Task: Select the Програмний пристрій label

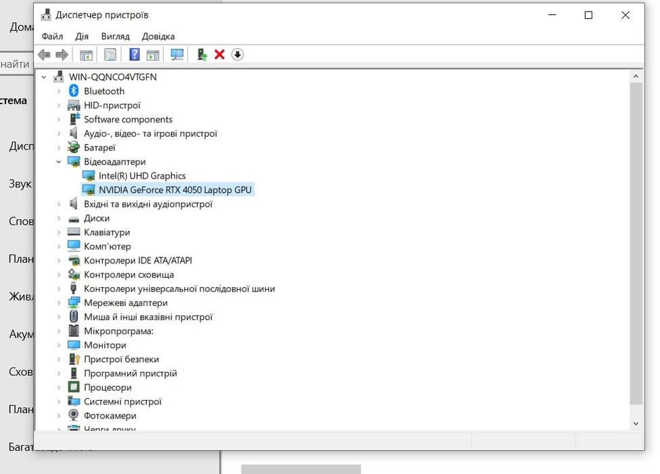Action: click(x=131, y=373)
